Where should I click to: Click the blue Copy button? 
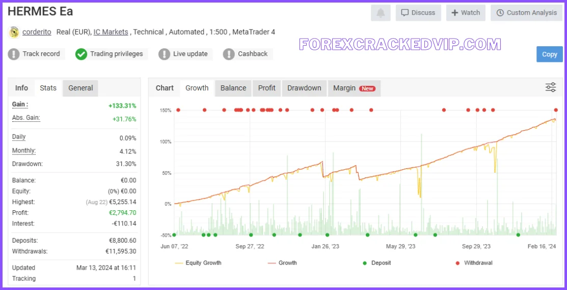550,54
